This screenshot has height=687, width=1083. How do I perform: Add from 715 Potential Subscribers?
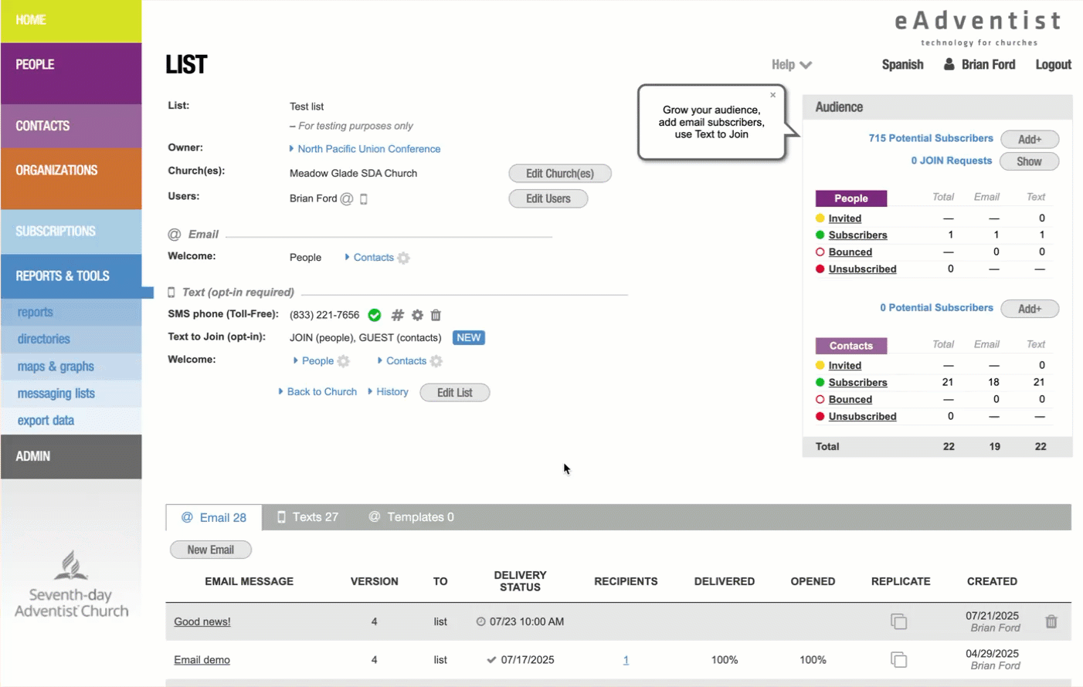click(x=1030, y=140)
